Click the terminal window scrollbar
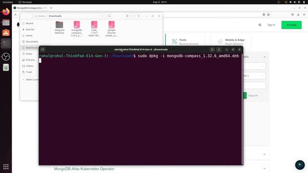 coord(243,109)
